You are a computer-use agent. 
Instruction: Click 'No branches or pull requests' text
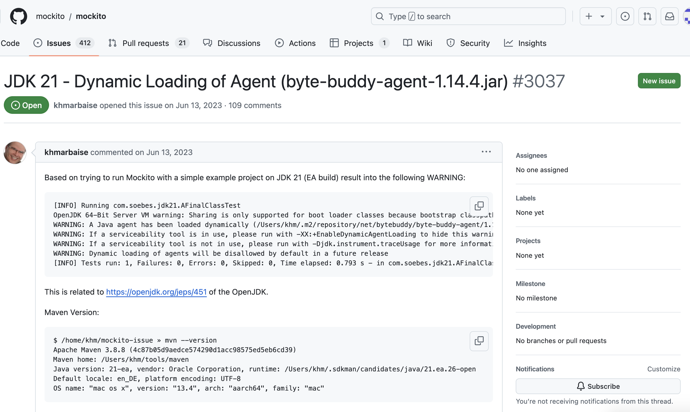tap(561, 341)
